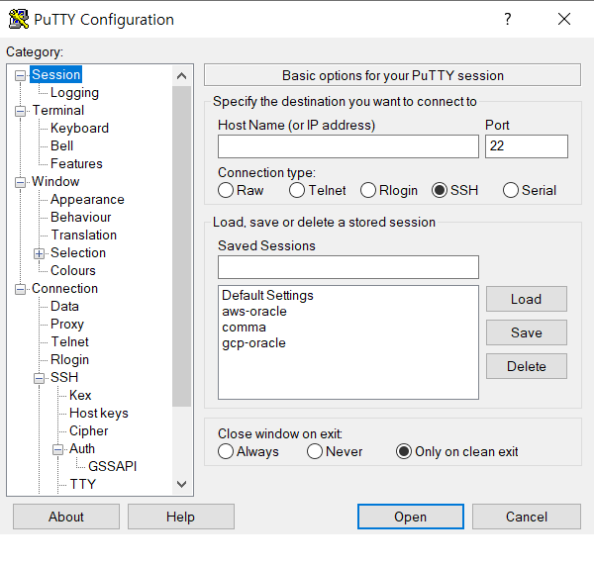This screenshot has width=595, height=566.
Task: Open the Kex category
Action: [80, 396]
